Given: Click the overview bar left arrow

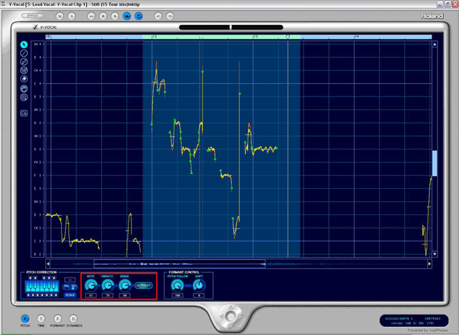Looking at the screenshot, I should click(x=48, y=263).
